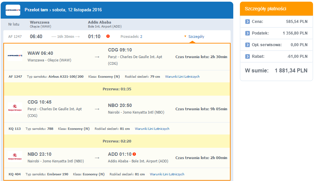Click the W sumie total 1 881,34 PLN
This screenshot has width=317, height=181.
pos(276,70)
